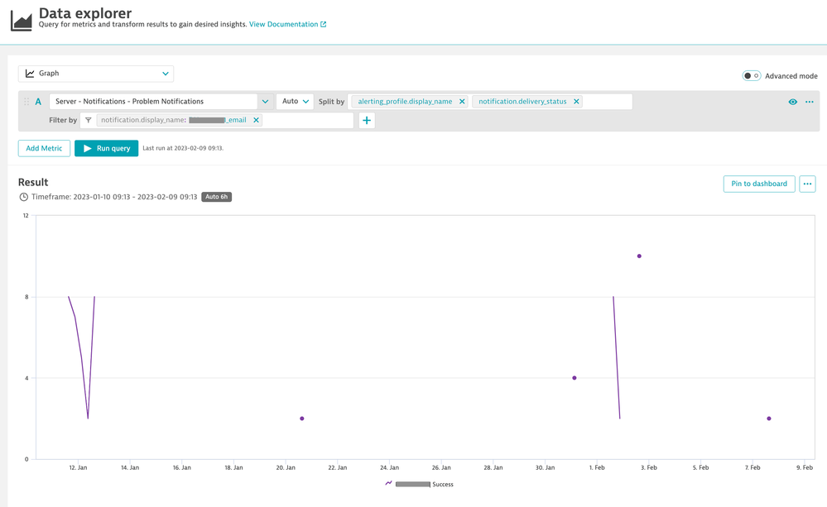Viewport: 827px width, 507px height.
Task: Open Result more options menu
Action: pos(807,184)
